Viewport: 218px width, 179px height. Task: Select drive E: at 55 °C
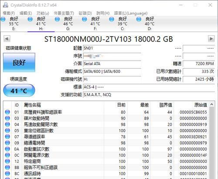[x=14, y=24]
